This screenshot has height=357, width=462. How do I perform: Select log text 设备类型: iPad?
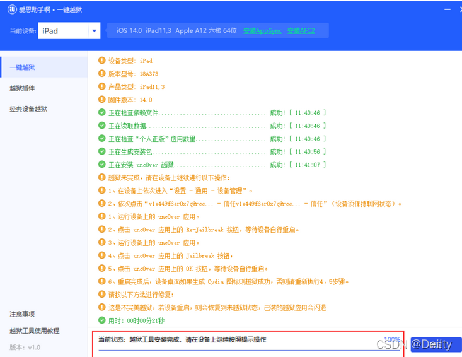[130, 61]
